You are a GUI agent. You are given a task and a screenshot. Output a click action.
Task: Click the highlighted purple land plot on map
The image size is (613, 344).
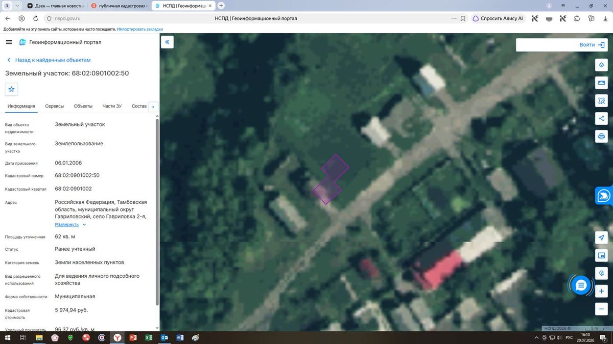click(331, 179)
